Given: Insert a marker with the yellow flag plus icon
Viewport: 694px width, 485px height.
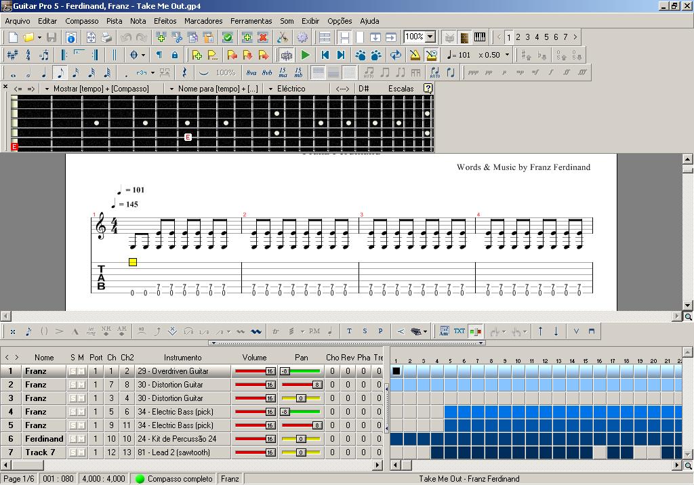Looking at the screenshot, I should coord(197,56).
